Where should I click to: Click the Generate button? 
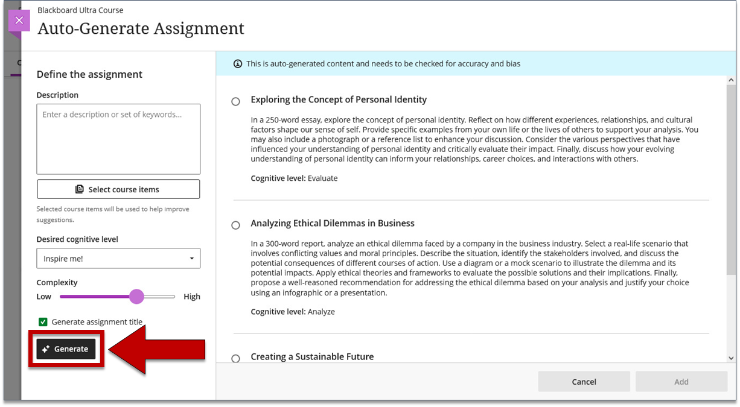pyautogui.click(x=66, y=349)
